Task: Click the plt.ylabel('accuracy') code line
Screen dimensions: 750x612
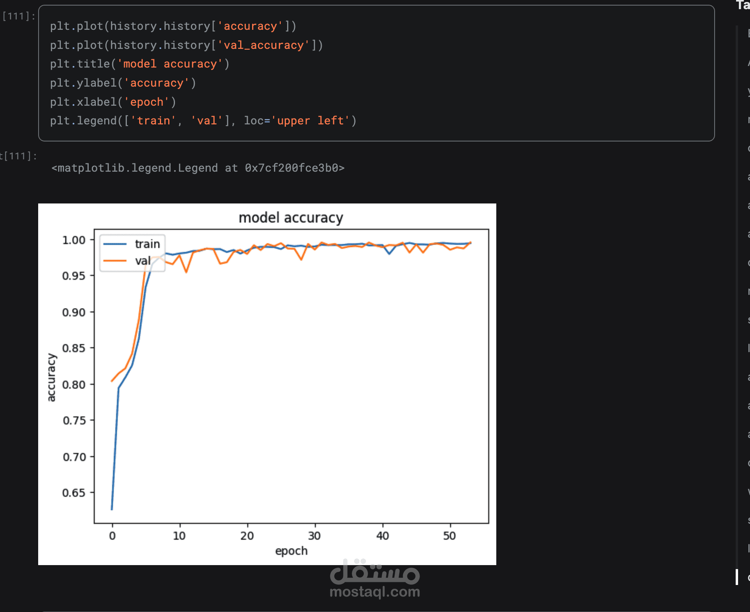Action: pos(123,83)
